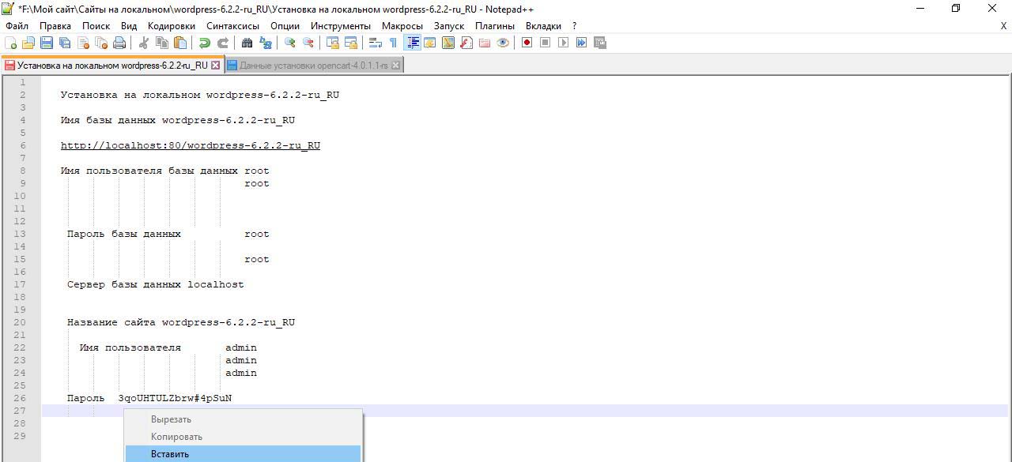The height and width of the screenshot is (462, 1012).
Task: Open the Плагины menu
Action: (495, 25)
